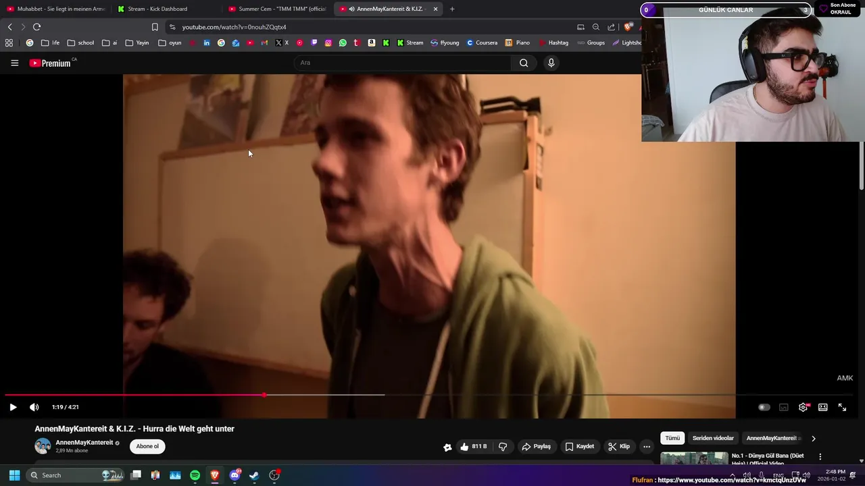Screen dimensions: 865x486
Task: Open the Hashtag bookmark
Action: [553, 43]
